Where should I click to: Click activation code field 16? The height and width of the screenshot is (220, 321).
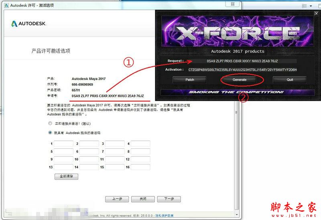[140, 167]
